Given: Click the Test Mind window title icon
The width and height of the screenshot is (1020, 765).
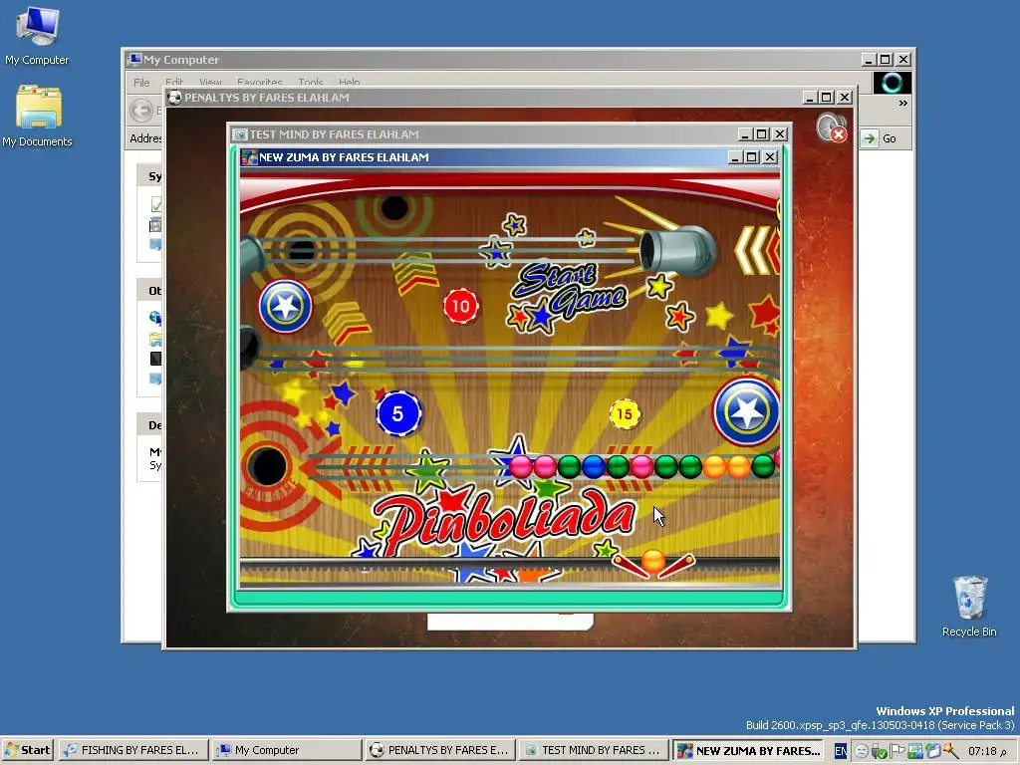Looking at the screenshot, I should click(x=240, y=134).
